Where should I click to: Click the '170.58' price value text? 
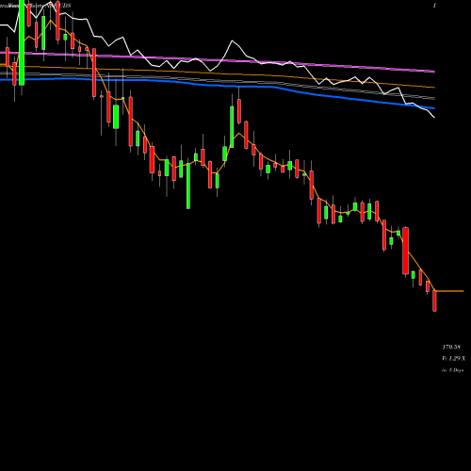[x=451, y=347]
